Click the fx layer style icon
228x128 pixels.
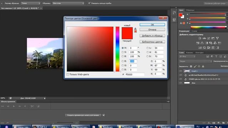click(209, 123)
